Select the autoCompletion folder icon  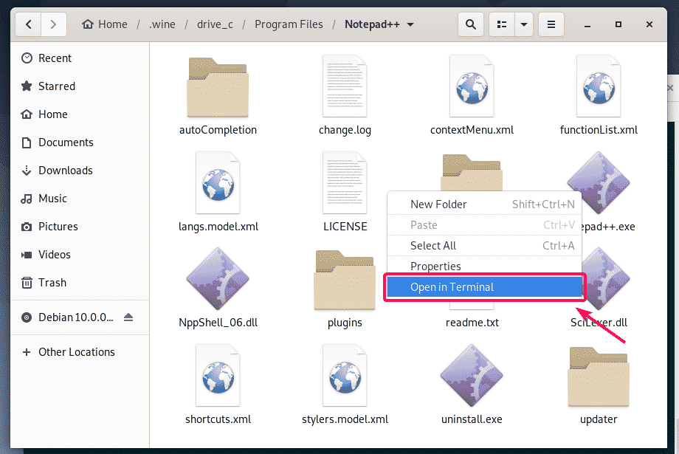[218, 87]
